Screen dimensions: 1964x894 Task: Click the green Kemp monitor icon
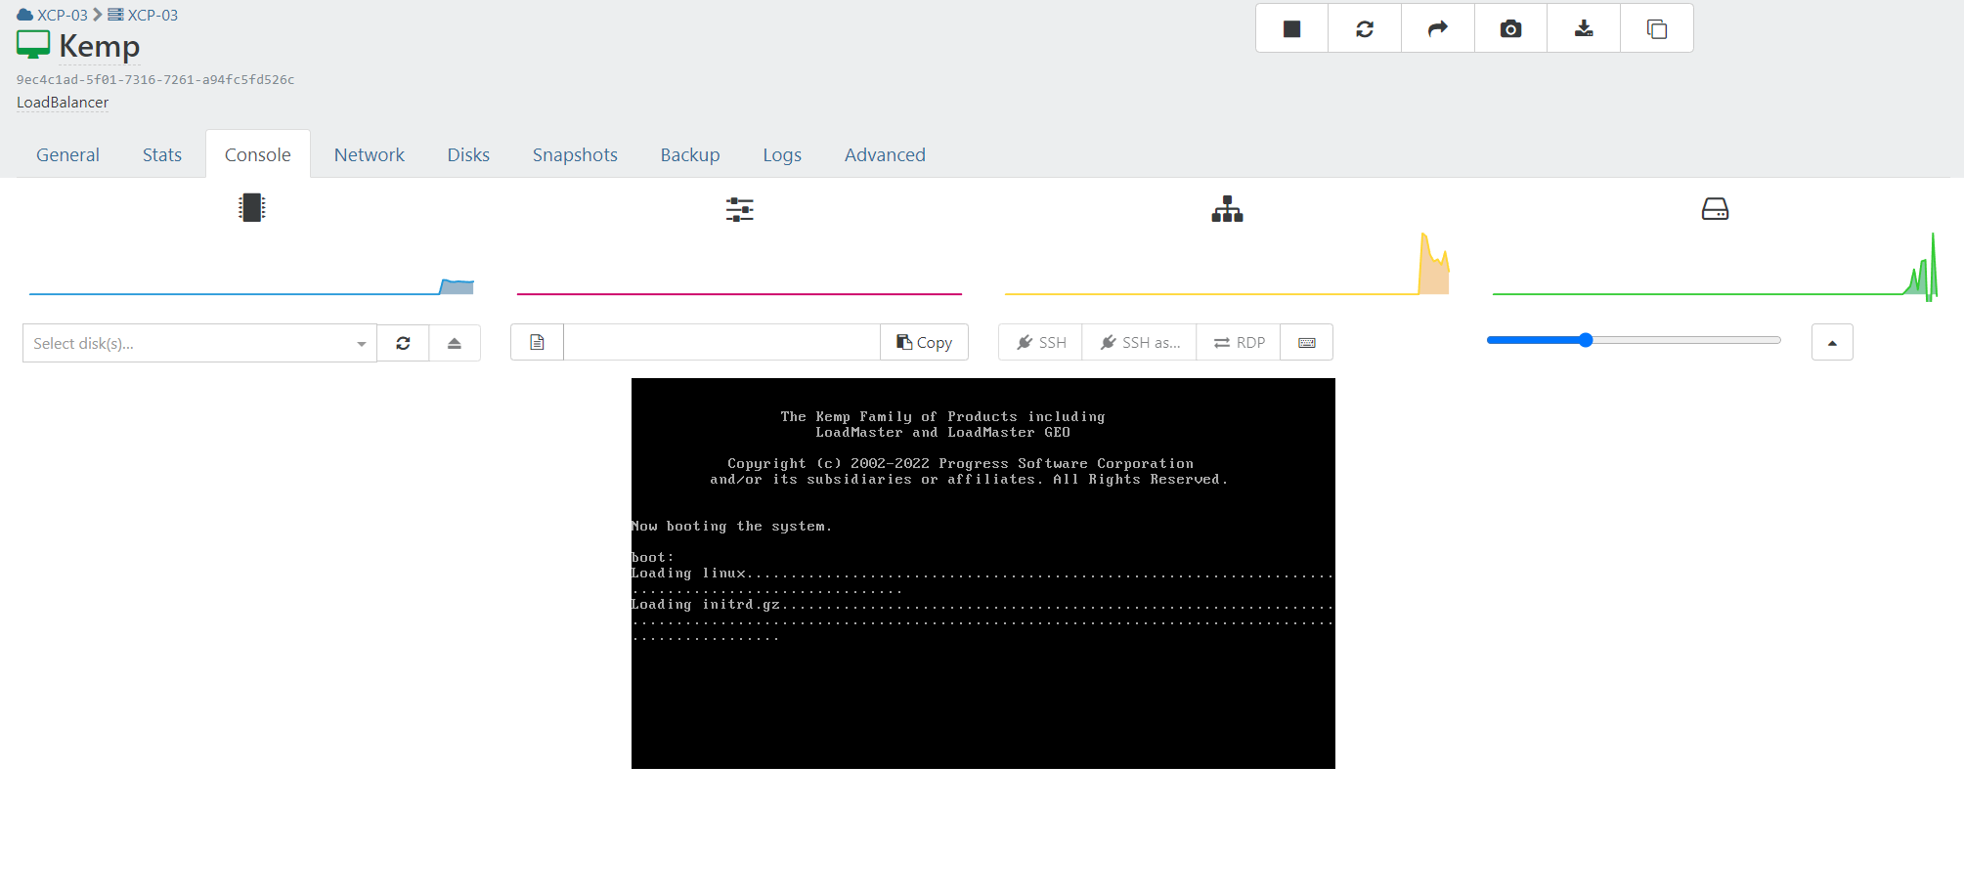33,45
